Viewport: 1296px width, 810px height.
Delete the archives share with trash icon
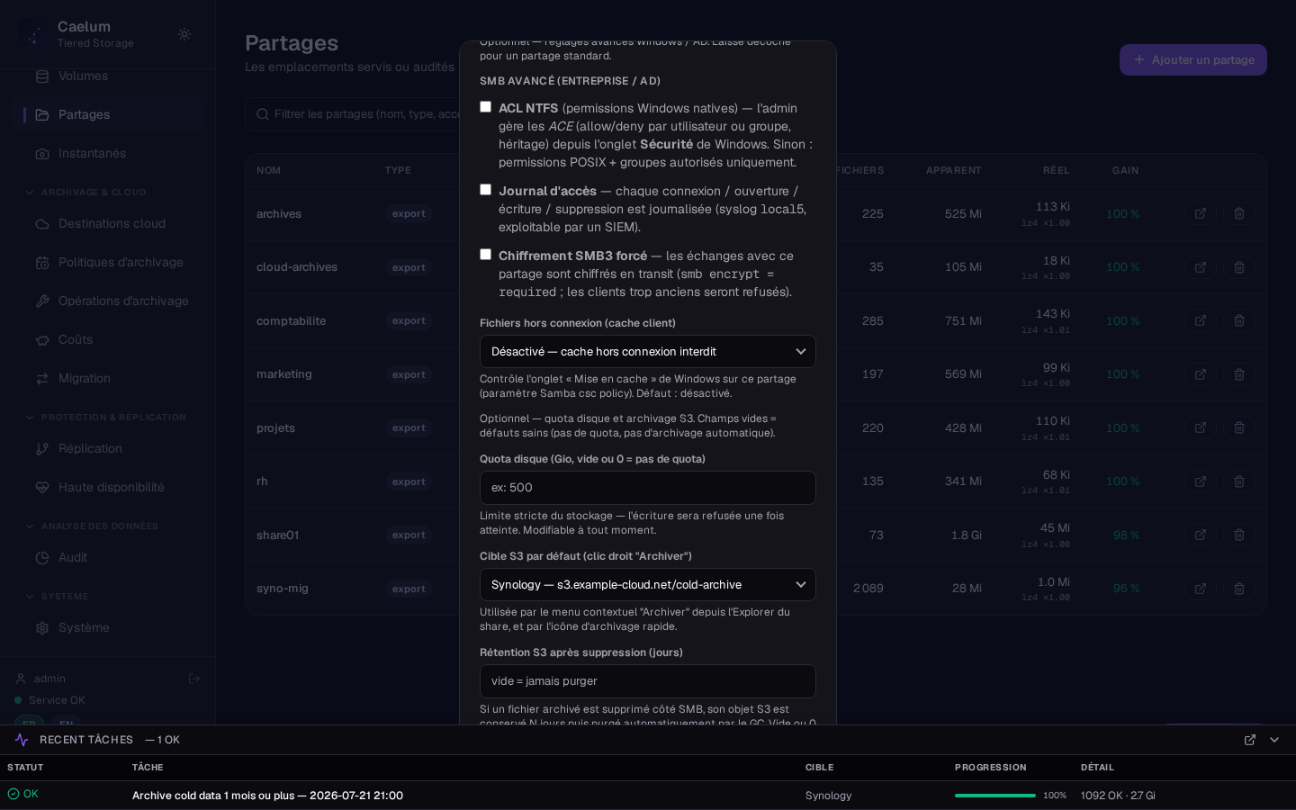coord(1239,214)
